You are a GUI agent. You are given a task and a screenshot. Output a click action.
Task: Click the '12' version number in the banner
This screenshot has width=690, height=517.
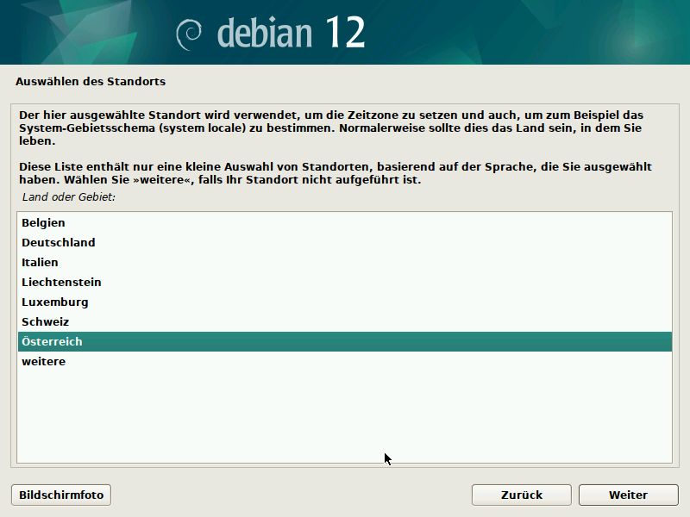pyautogui.click(x=345, y=33)
